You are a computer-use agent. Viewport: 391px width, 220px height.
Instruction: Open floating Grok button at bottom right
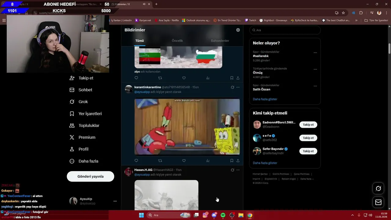point(378,189)
